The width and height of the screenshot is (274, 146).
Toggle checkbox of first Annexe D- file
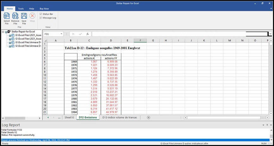point(10,42)
